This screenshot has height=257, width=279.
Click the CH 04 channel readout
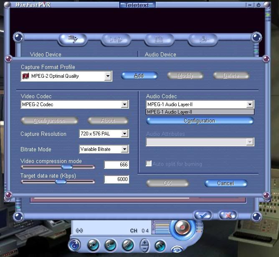[139, 231]
